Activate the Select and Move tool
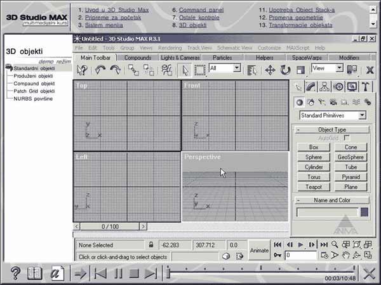This screenshot has height=285, width=381. (x=270, y=70)
